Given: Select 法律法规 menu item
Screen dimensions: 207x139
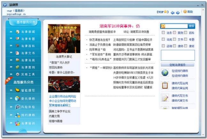Looking at the screenshot, I should pyautogui.click(x=28, y=60).
